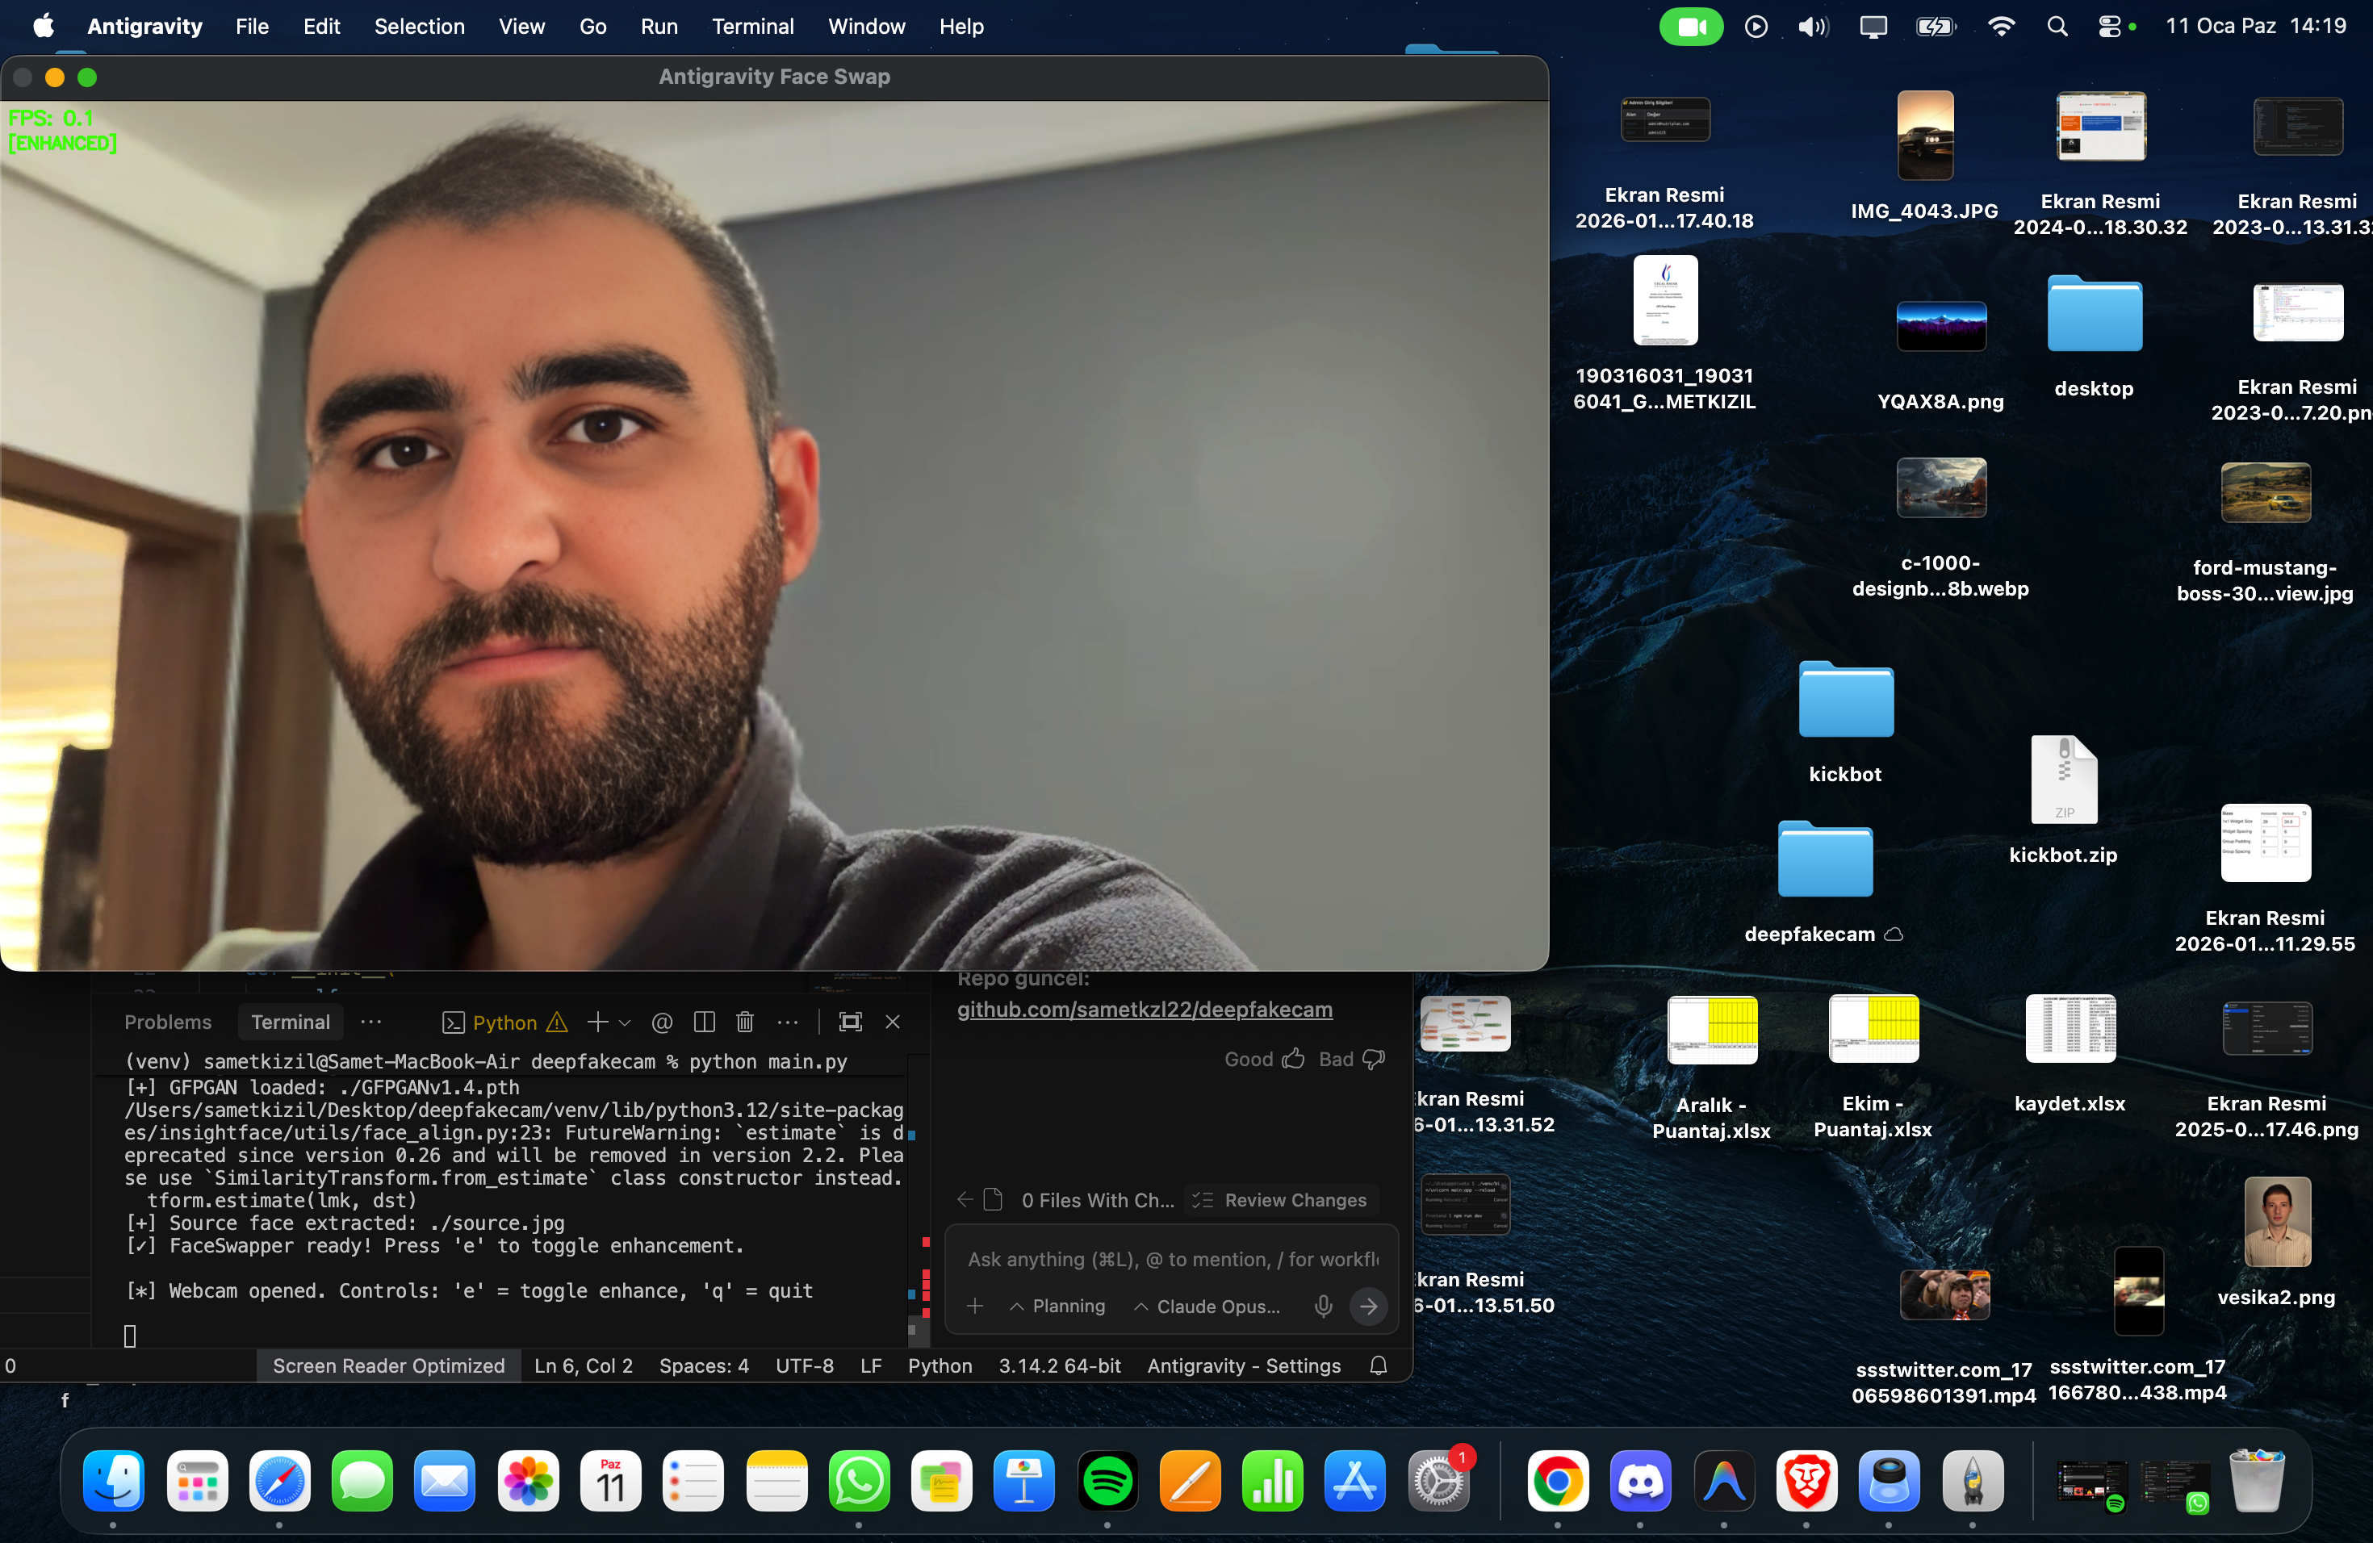Open the Terminal menu in the menu bar
This screenshot has height=1543, width=2373.
(x=753, y=27)
